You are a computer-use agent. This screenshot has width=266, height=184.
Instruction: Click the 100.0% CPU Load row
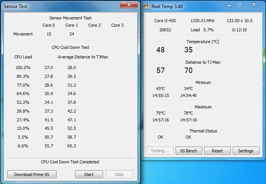point(23,68)
